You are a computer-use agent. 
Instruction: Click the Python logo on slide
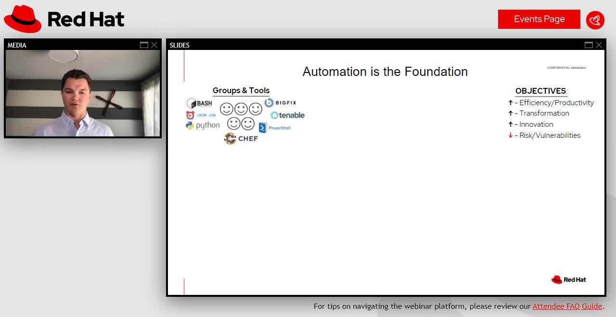point(203,125)
